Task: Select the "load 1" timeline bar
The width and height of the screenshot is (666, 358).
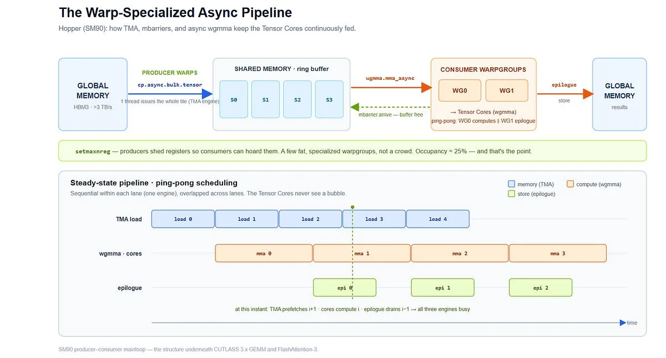Action: [247, 219]
